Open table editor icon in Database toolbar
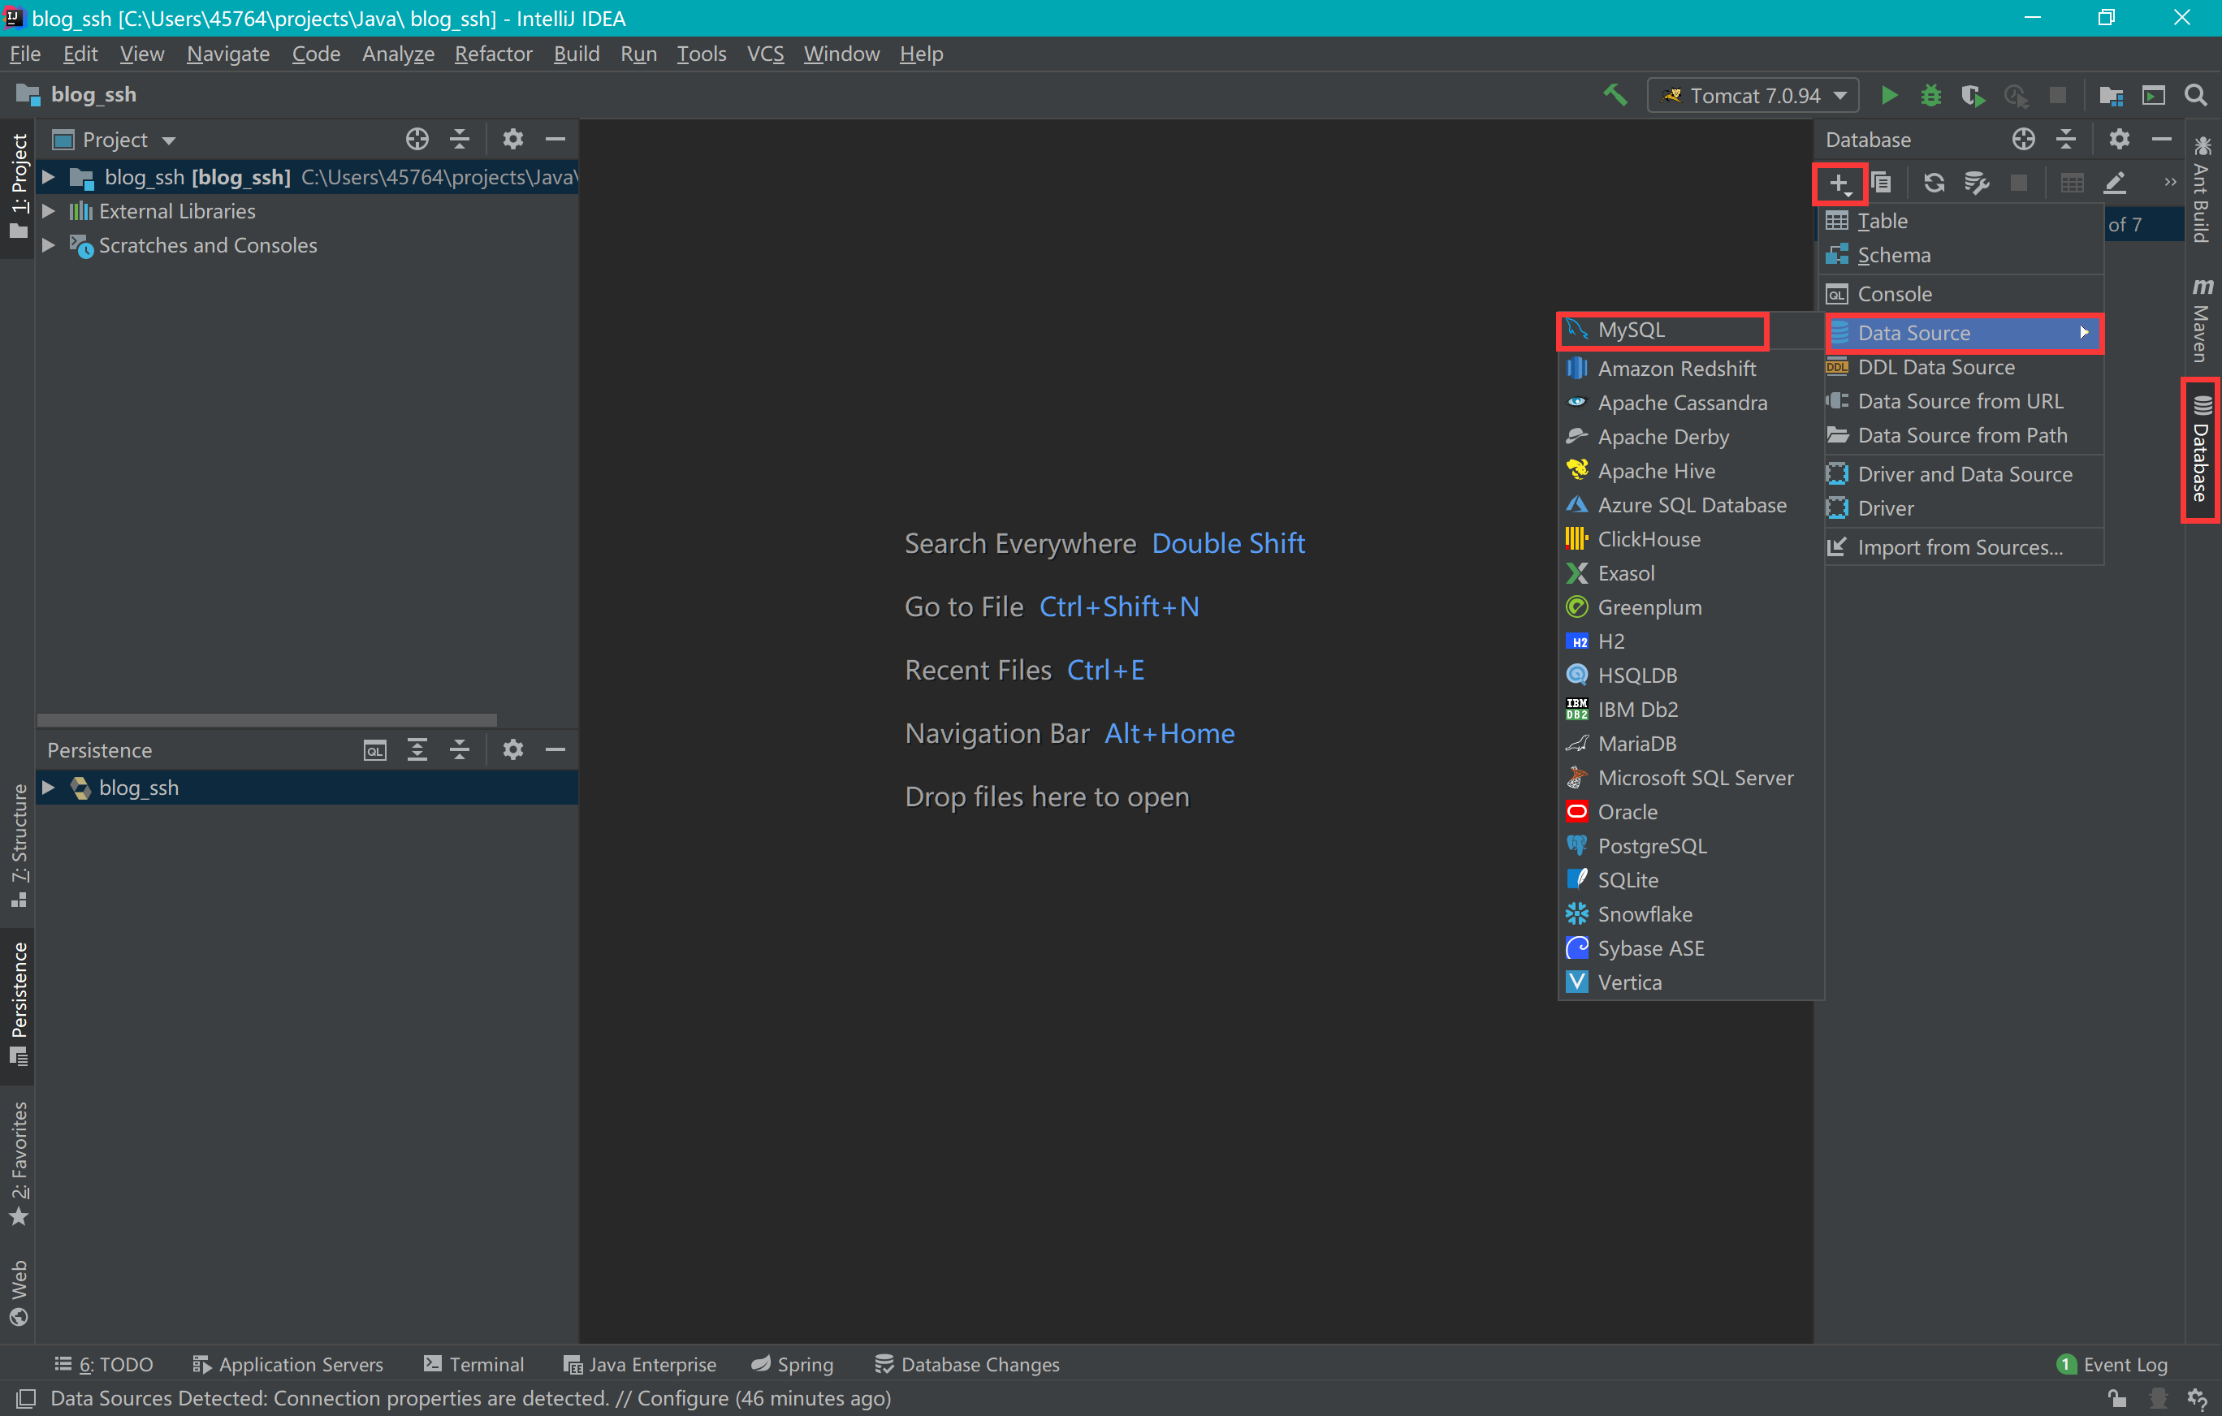2222x1416 pixels. 2073,183
